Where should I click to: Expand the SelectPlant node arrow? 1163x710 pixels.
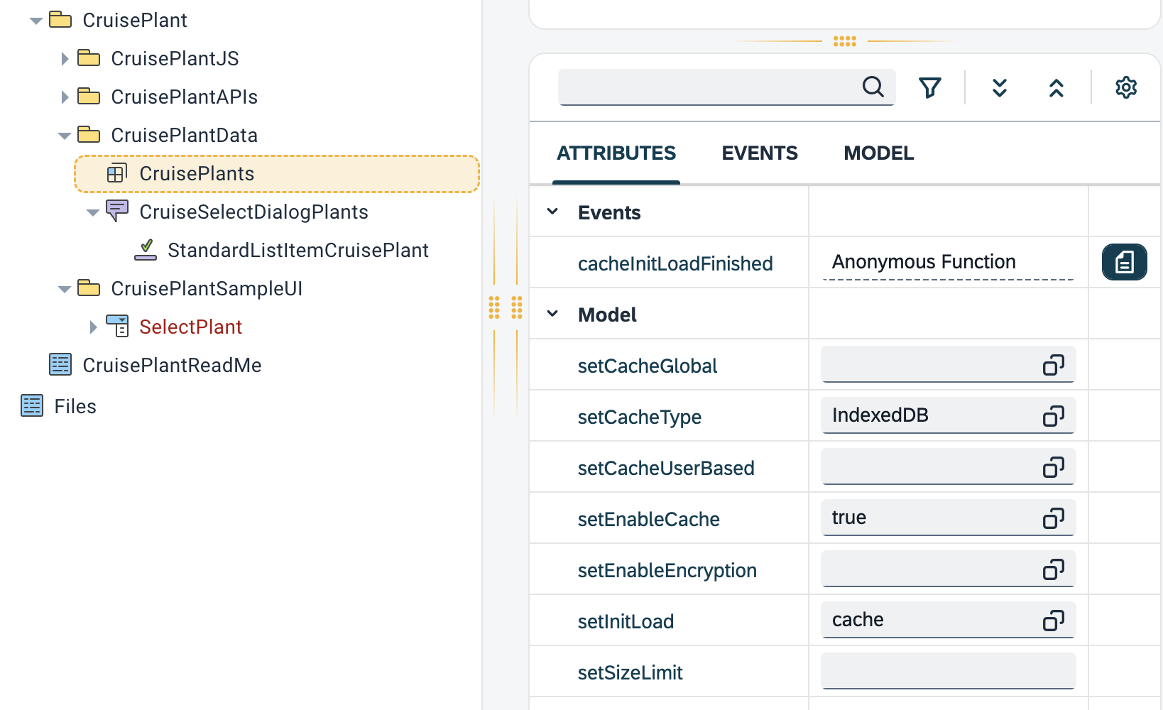[93, 327]
